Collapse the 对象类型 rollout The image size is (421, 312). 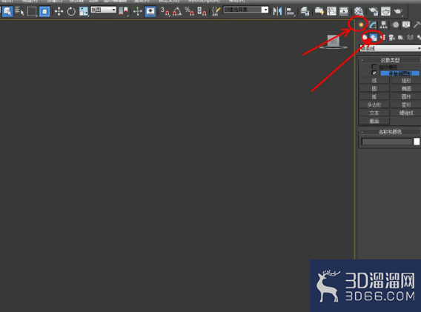390,60
